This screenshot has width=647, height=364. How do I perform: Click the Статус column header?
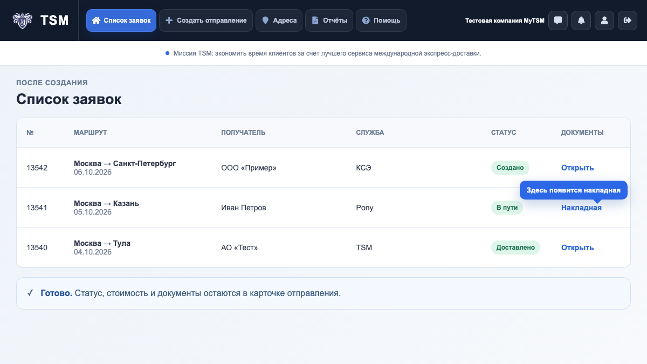(x=504, y=133)
